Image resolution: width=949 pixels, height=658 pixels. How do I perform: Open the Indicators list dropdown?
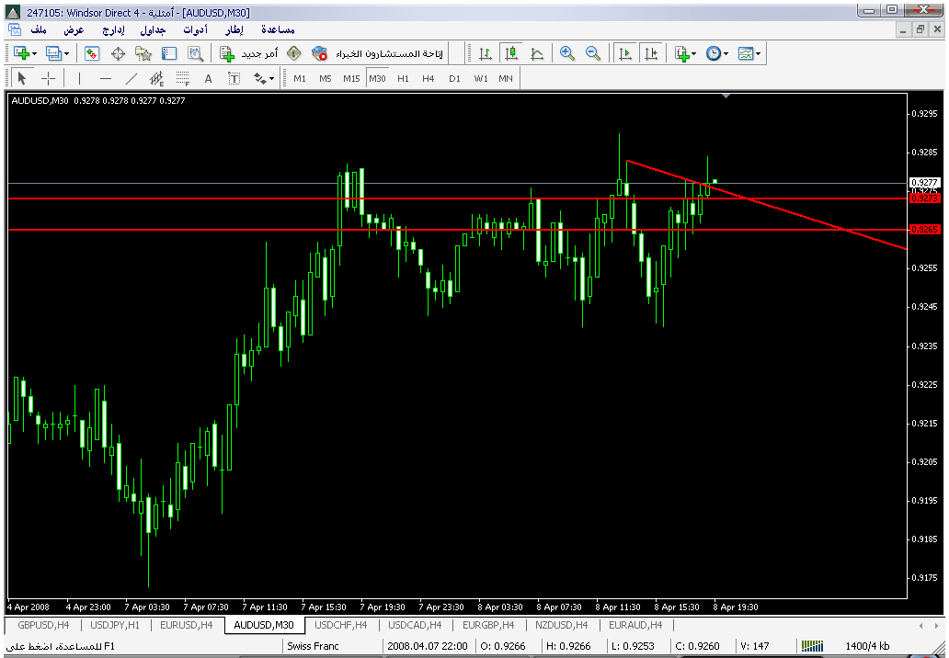[684, 53]
